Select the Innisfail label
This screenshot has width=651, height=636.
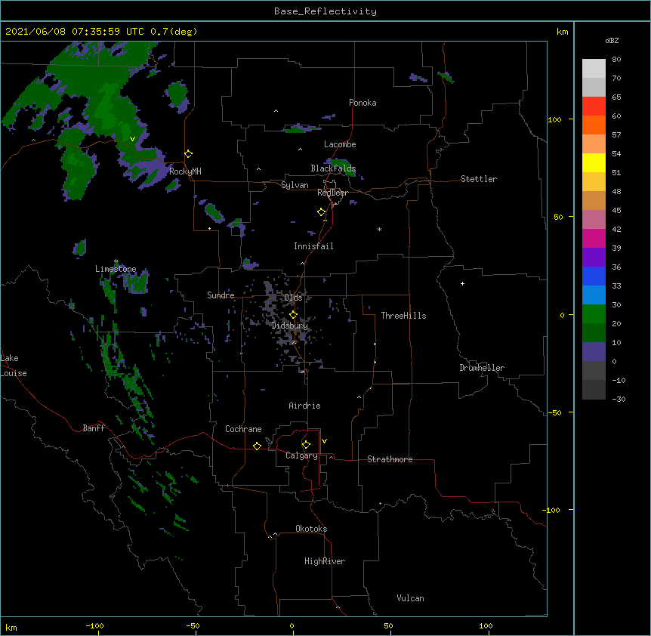313,246
